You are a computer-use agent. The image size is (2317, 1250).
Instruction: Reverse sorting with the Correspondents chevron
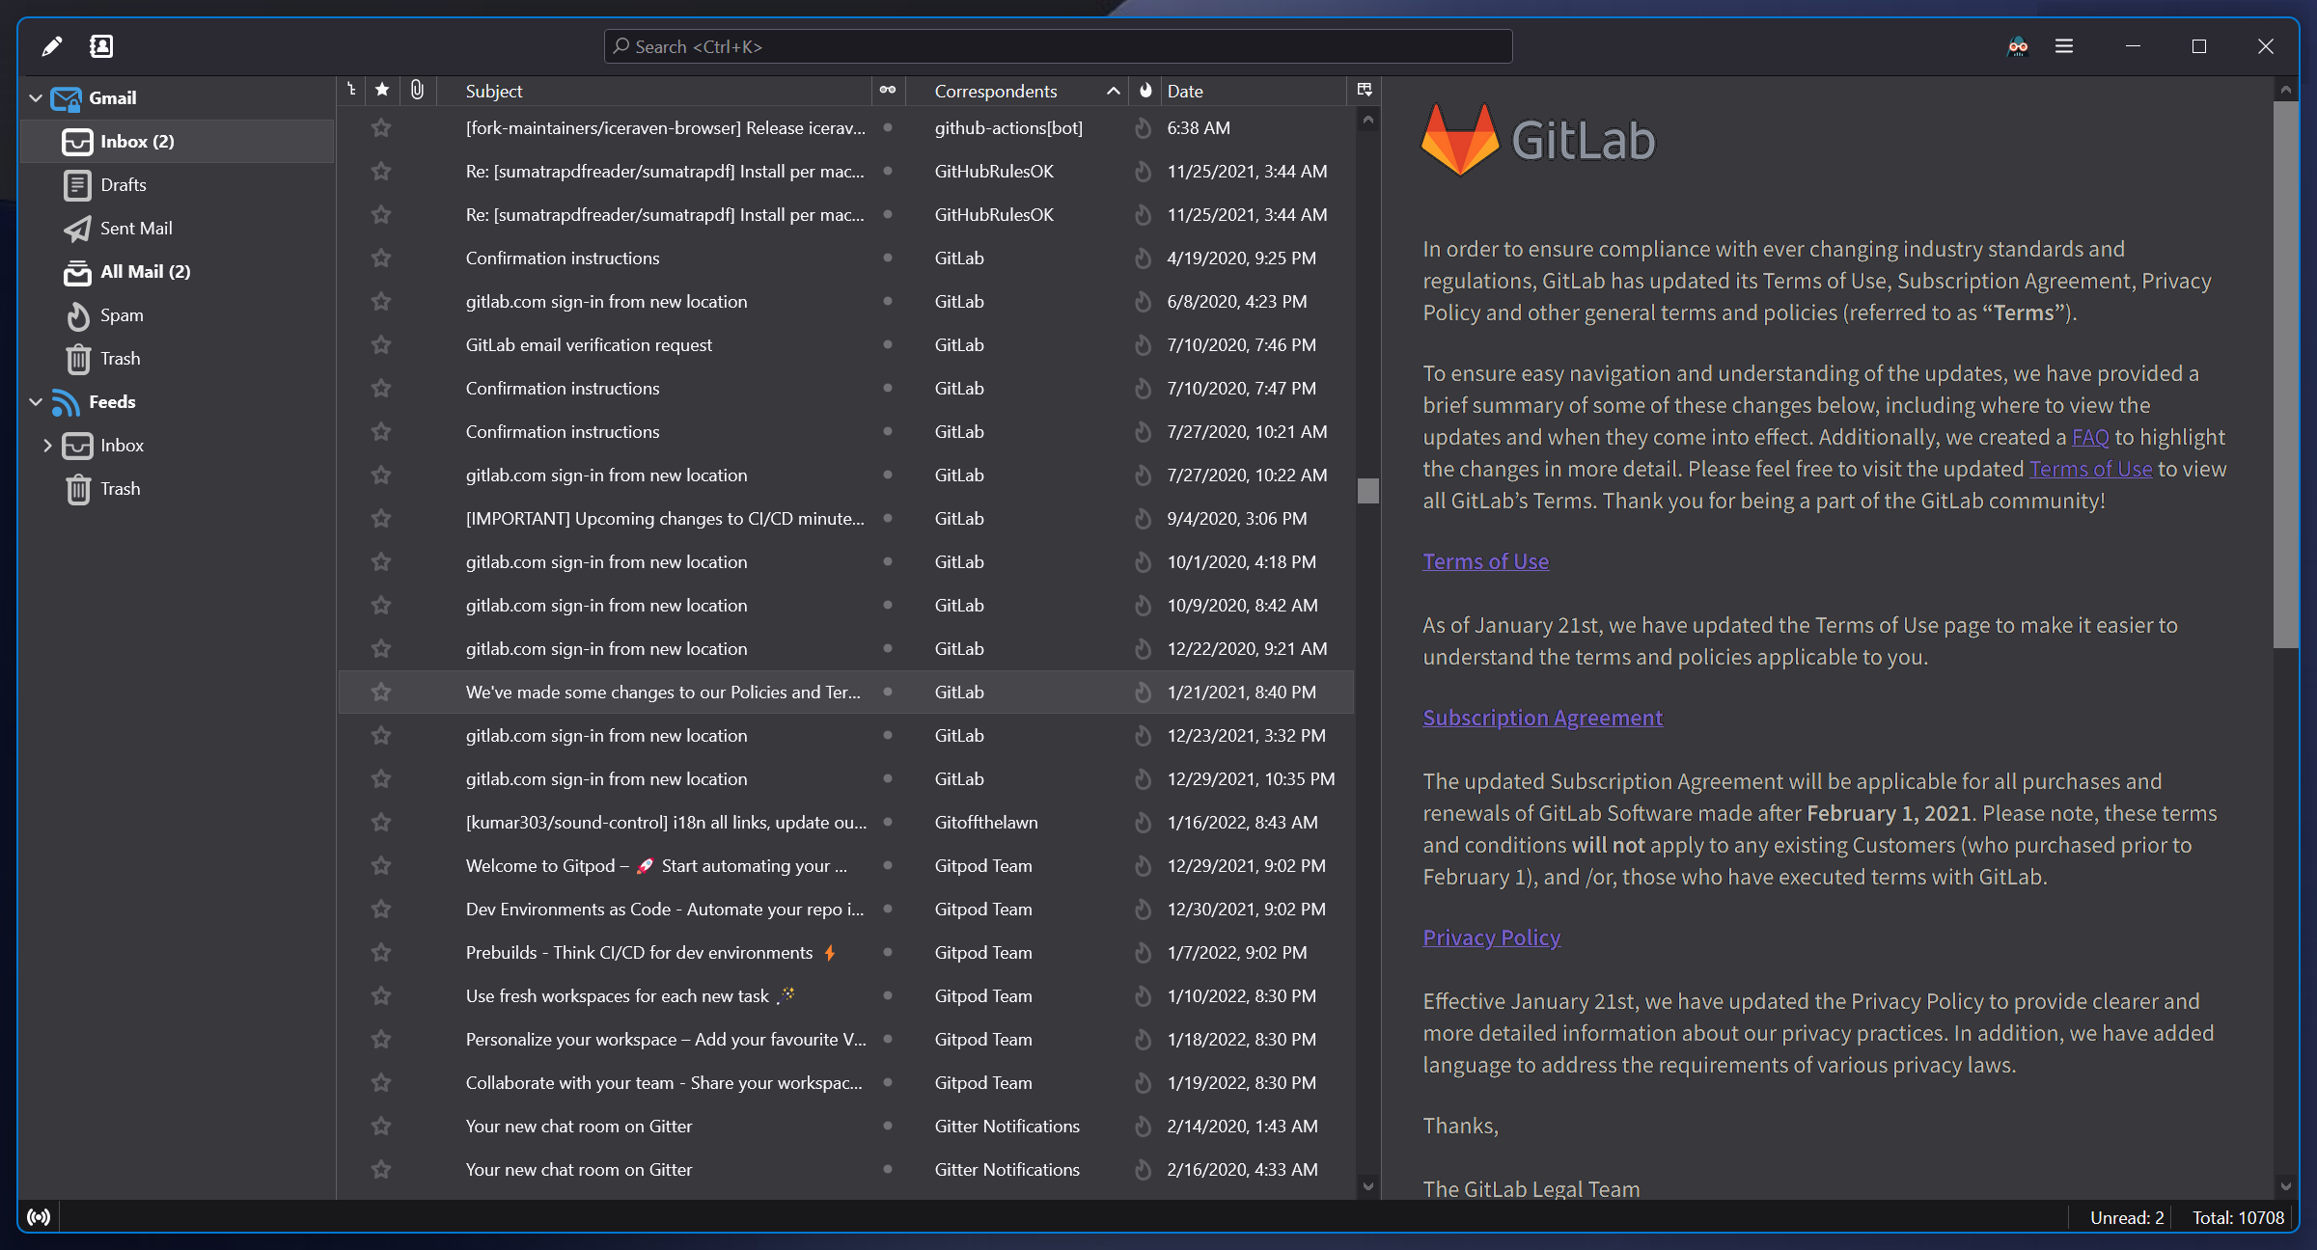pos(1114,90)
